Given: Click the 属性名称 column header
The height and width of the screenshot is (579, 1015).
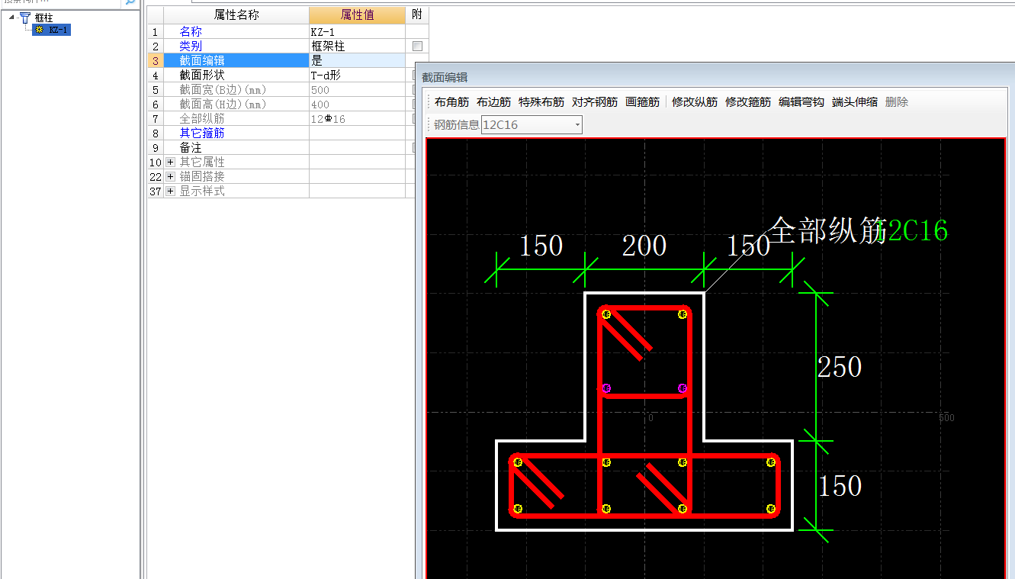Looking at the screenshot, I should tap(236, 15).
